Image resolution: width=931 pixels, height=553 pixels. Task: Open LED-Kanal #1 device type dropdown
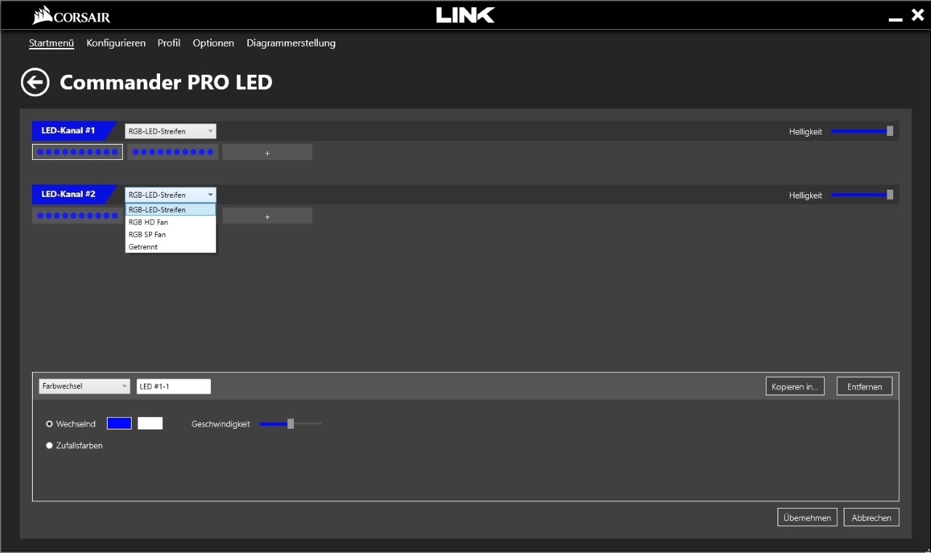click(x=170, y=132)
